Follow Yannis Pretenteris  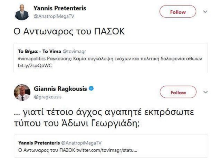(177, 12)
